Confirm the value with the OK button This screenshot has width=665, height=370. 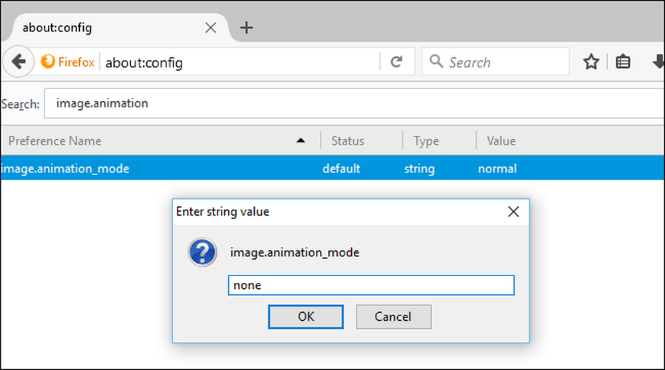click(x=306, y=317)
